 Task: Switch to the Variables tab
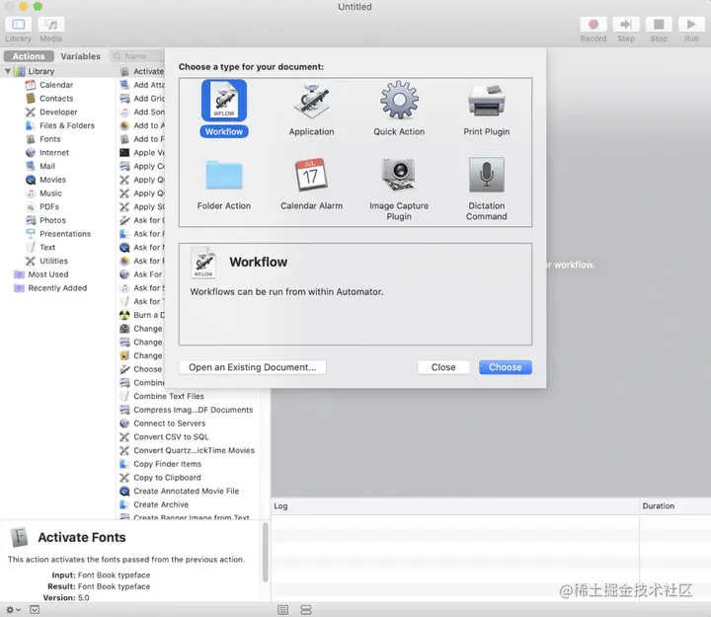[81, 56]
